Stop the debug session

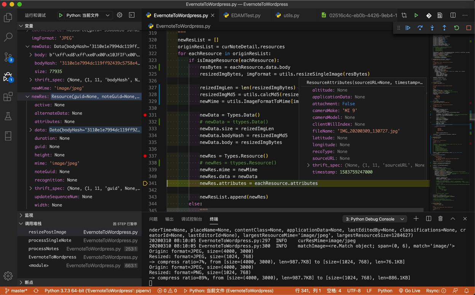pos(469,28)
